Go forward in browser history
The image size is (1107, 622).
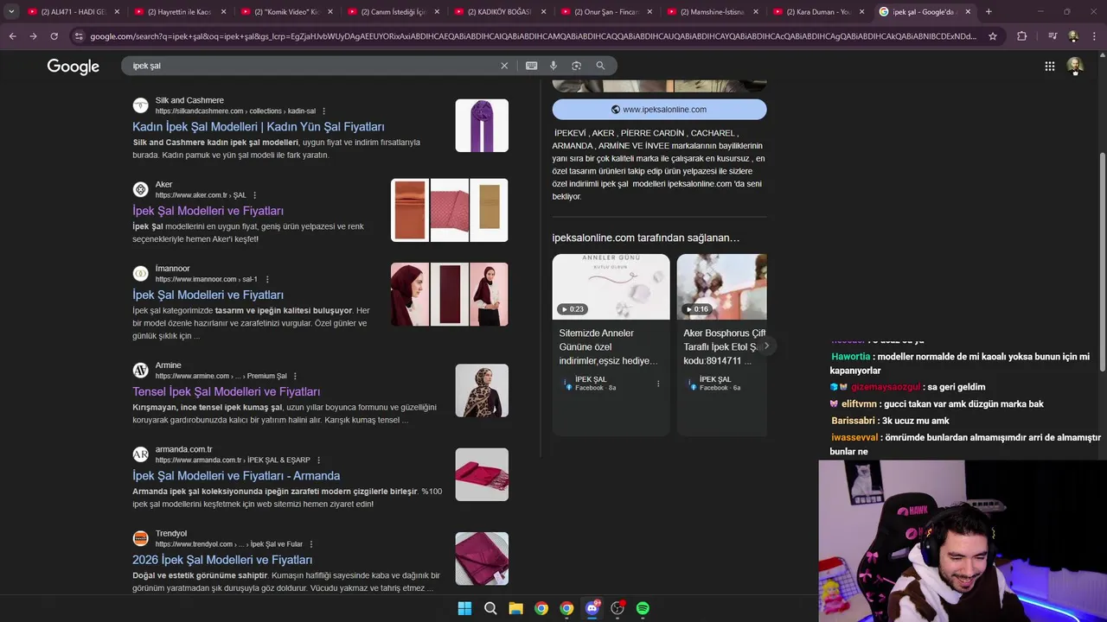click(33, 36)
